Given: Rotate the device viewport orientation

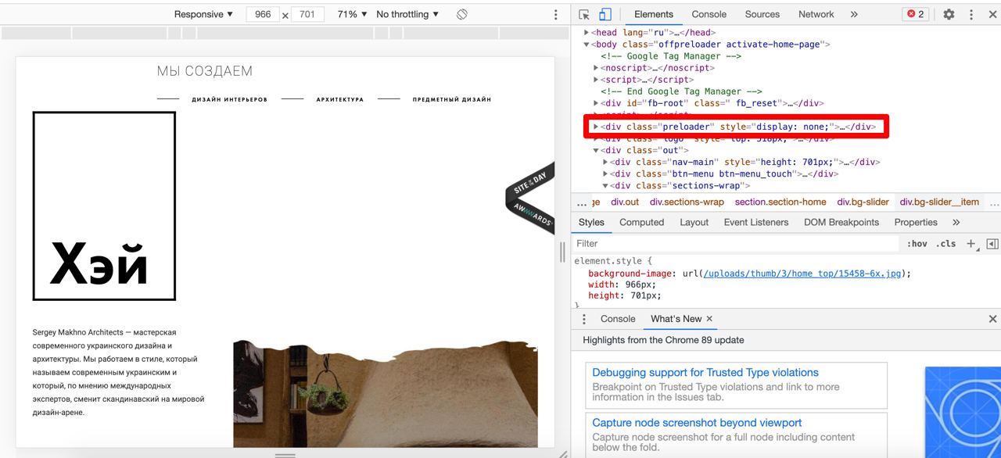Looking at the screenshot, I should 462,14.
